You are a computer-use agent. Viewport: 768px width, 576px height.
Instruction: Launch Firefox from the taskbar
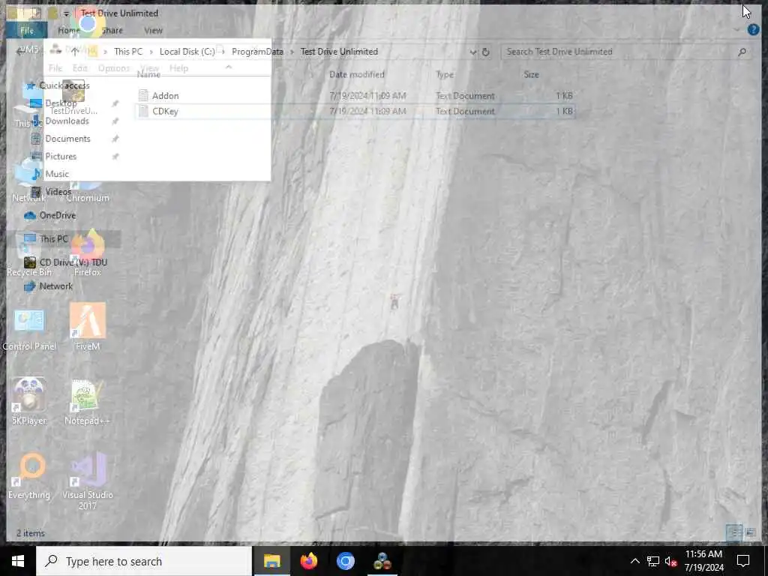point(308,561)
